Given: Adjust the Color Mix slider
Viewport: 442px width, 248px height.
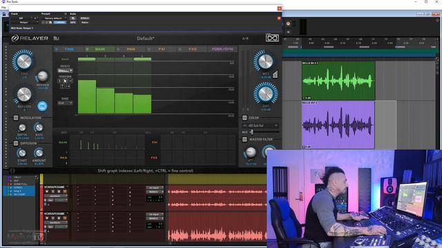Looking at the screenshot, I should click(x=264, y=132).
